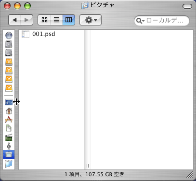Go back with the left arrow button

pos(14,20)
